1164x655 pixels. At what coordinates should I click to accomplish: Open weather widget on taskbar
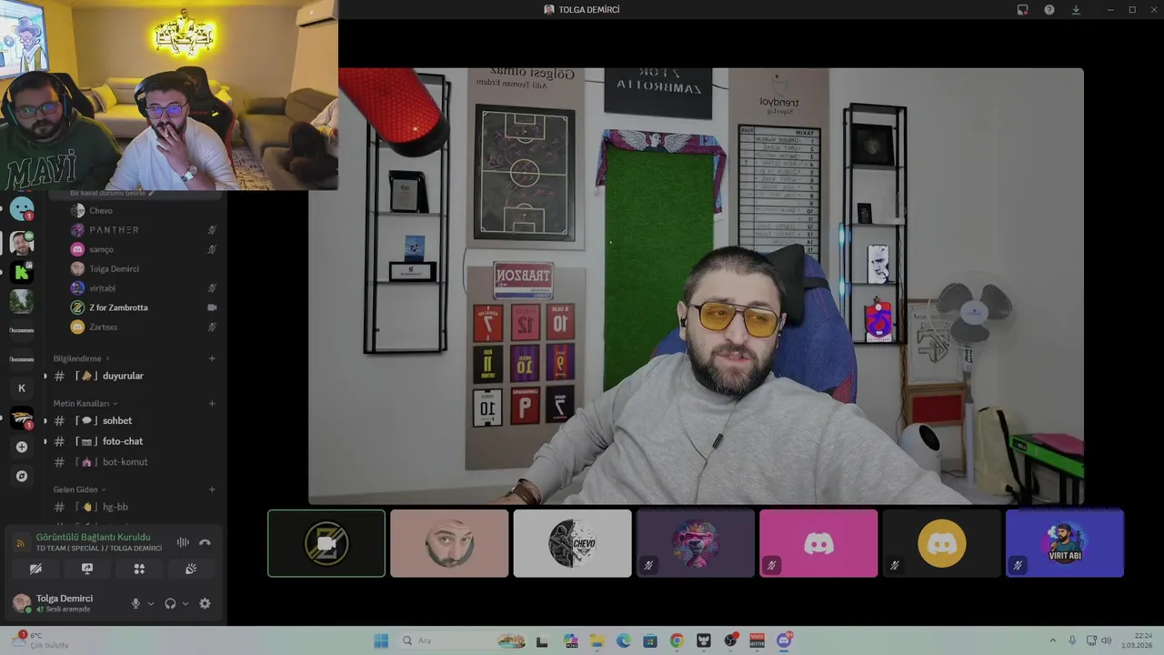[38, 640]
